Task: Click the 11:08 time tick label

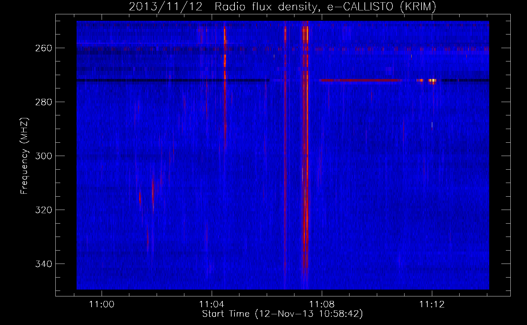Action: point(322,305)
